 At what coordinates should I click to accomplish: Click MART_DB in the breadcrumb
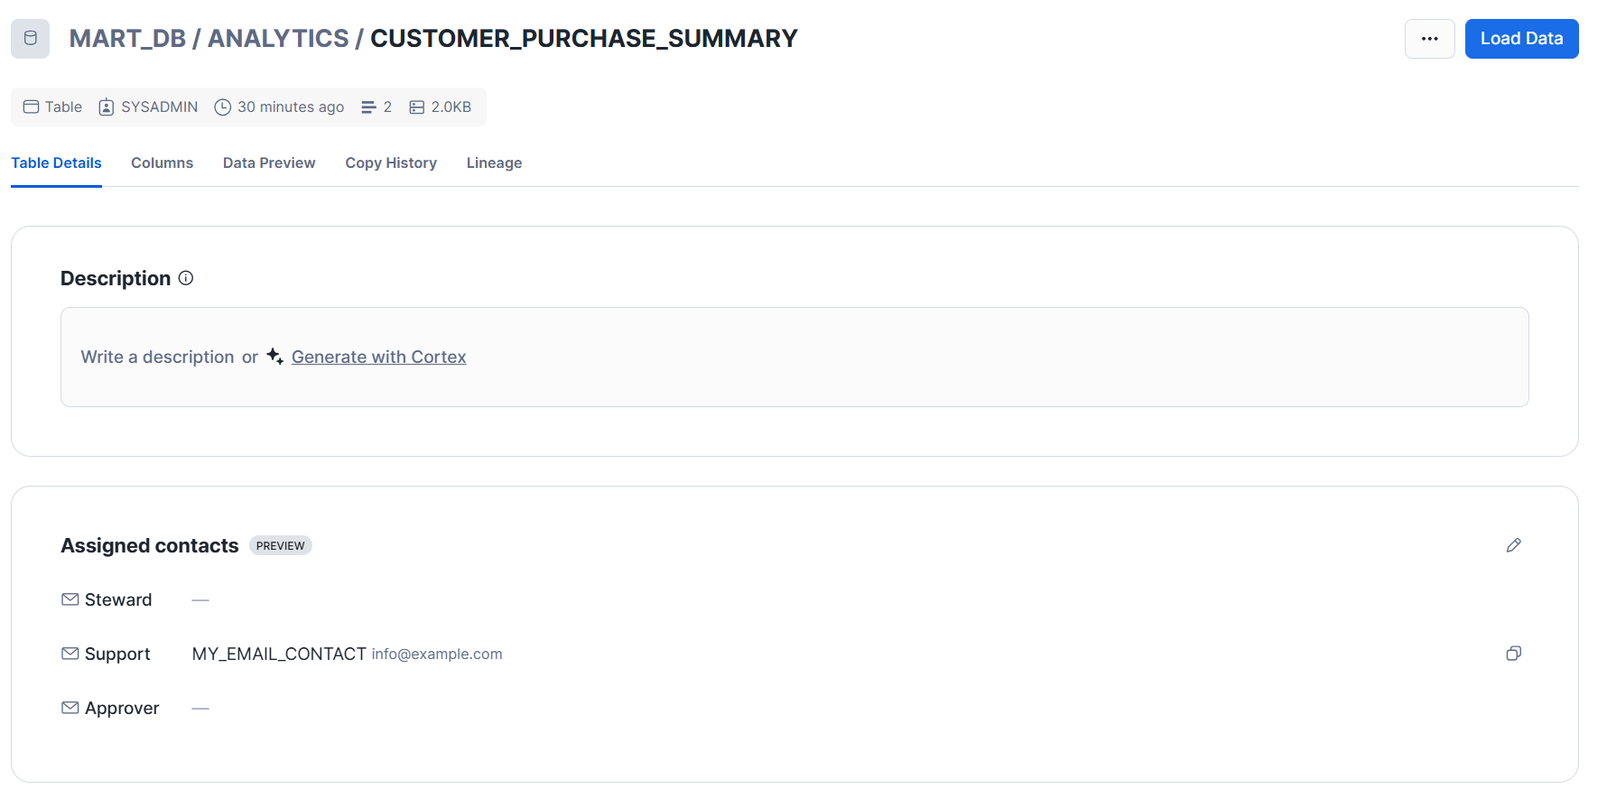point(127,39)
